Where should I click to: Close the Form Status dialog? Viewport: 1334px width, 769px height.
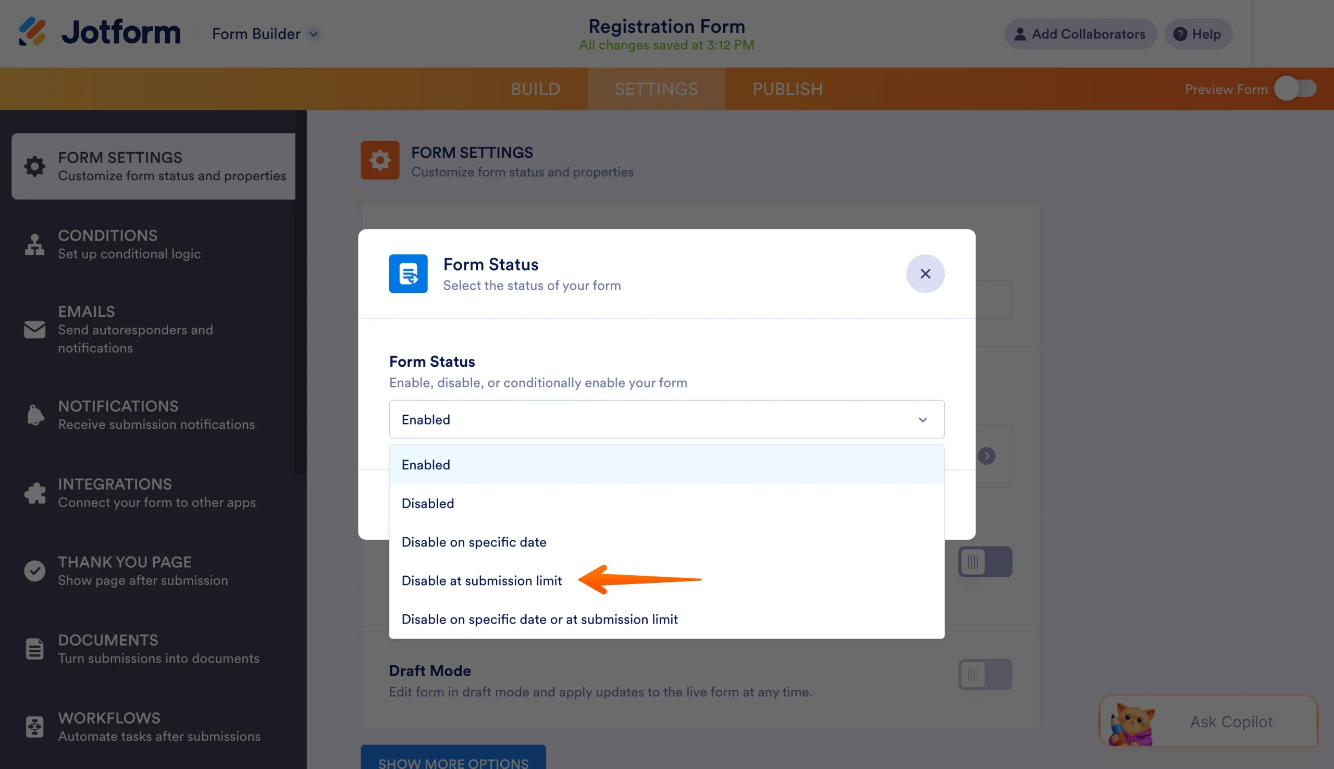pos(925,274)
